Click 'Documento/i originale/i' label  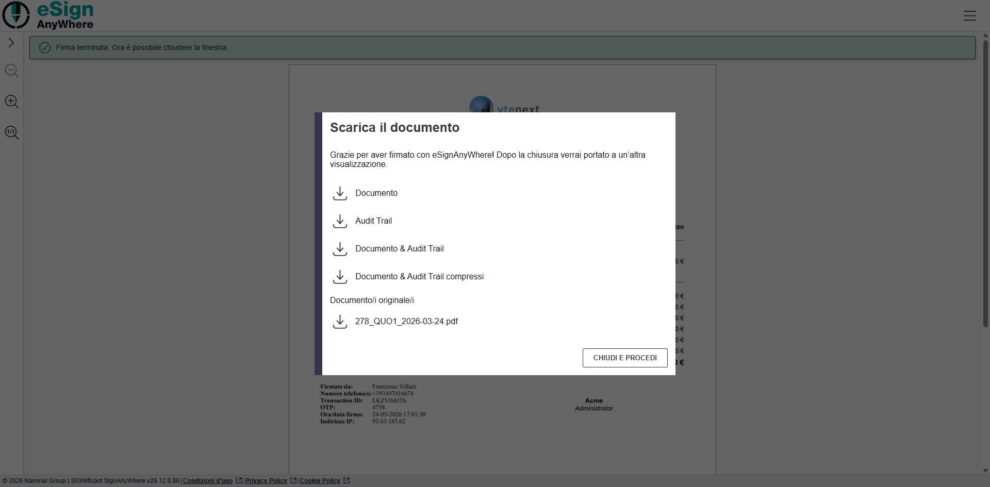click(x=372, y=300)
